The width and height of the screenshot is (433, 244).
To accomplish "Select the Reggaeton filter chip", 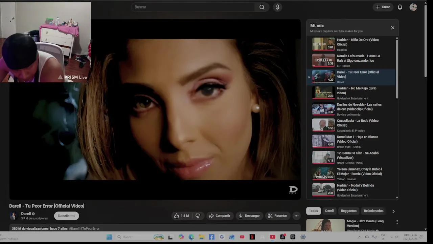I will (x=349, y=211).
